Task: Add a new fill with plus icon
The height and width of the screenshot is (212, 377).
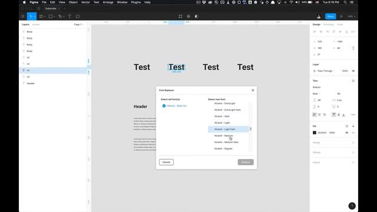Action: coord(353,126)
